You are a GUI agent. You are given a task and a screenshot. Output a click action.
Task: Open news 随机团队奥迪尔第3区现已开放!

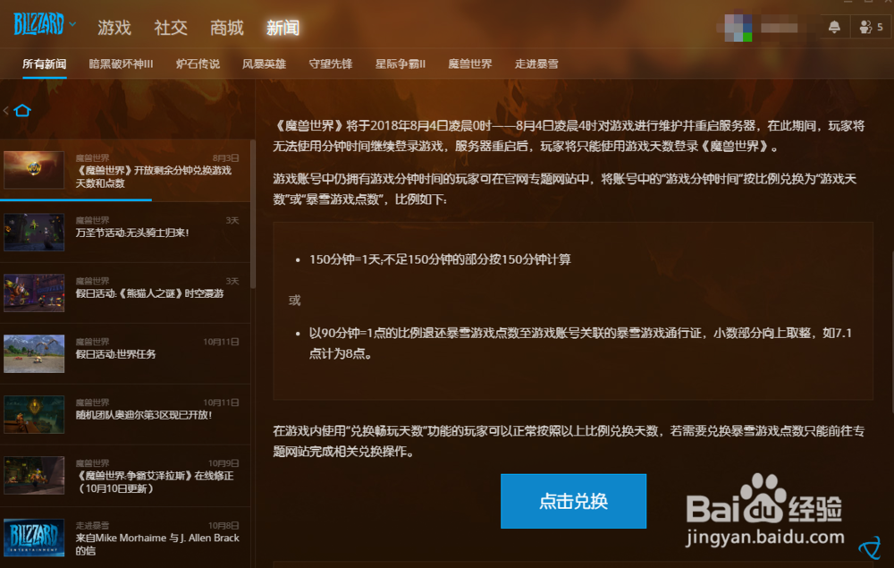pyautogui.click(x=125, y=414)
